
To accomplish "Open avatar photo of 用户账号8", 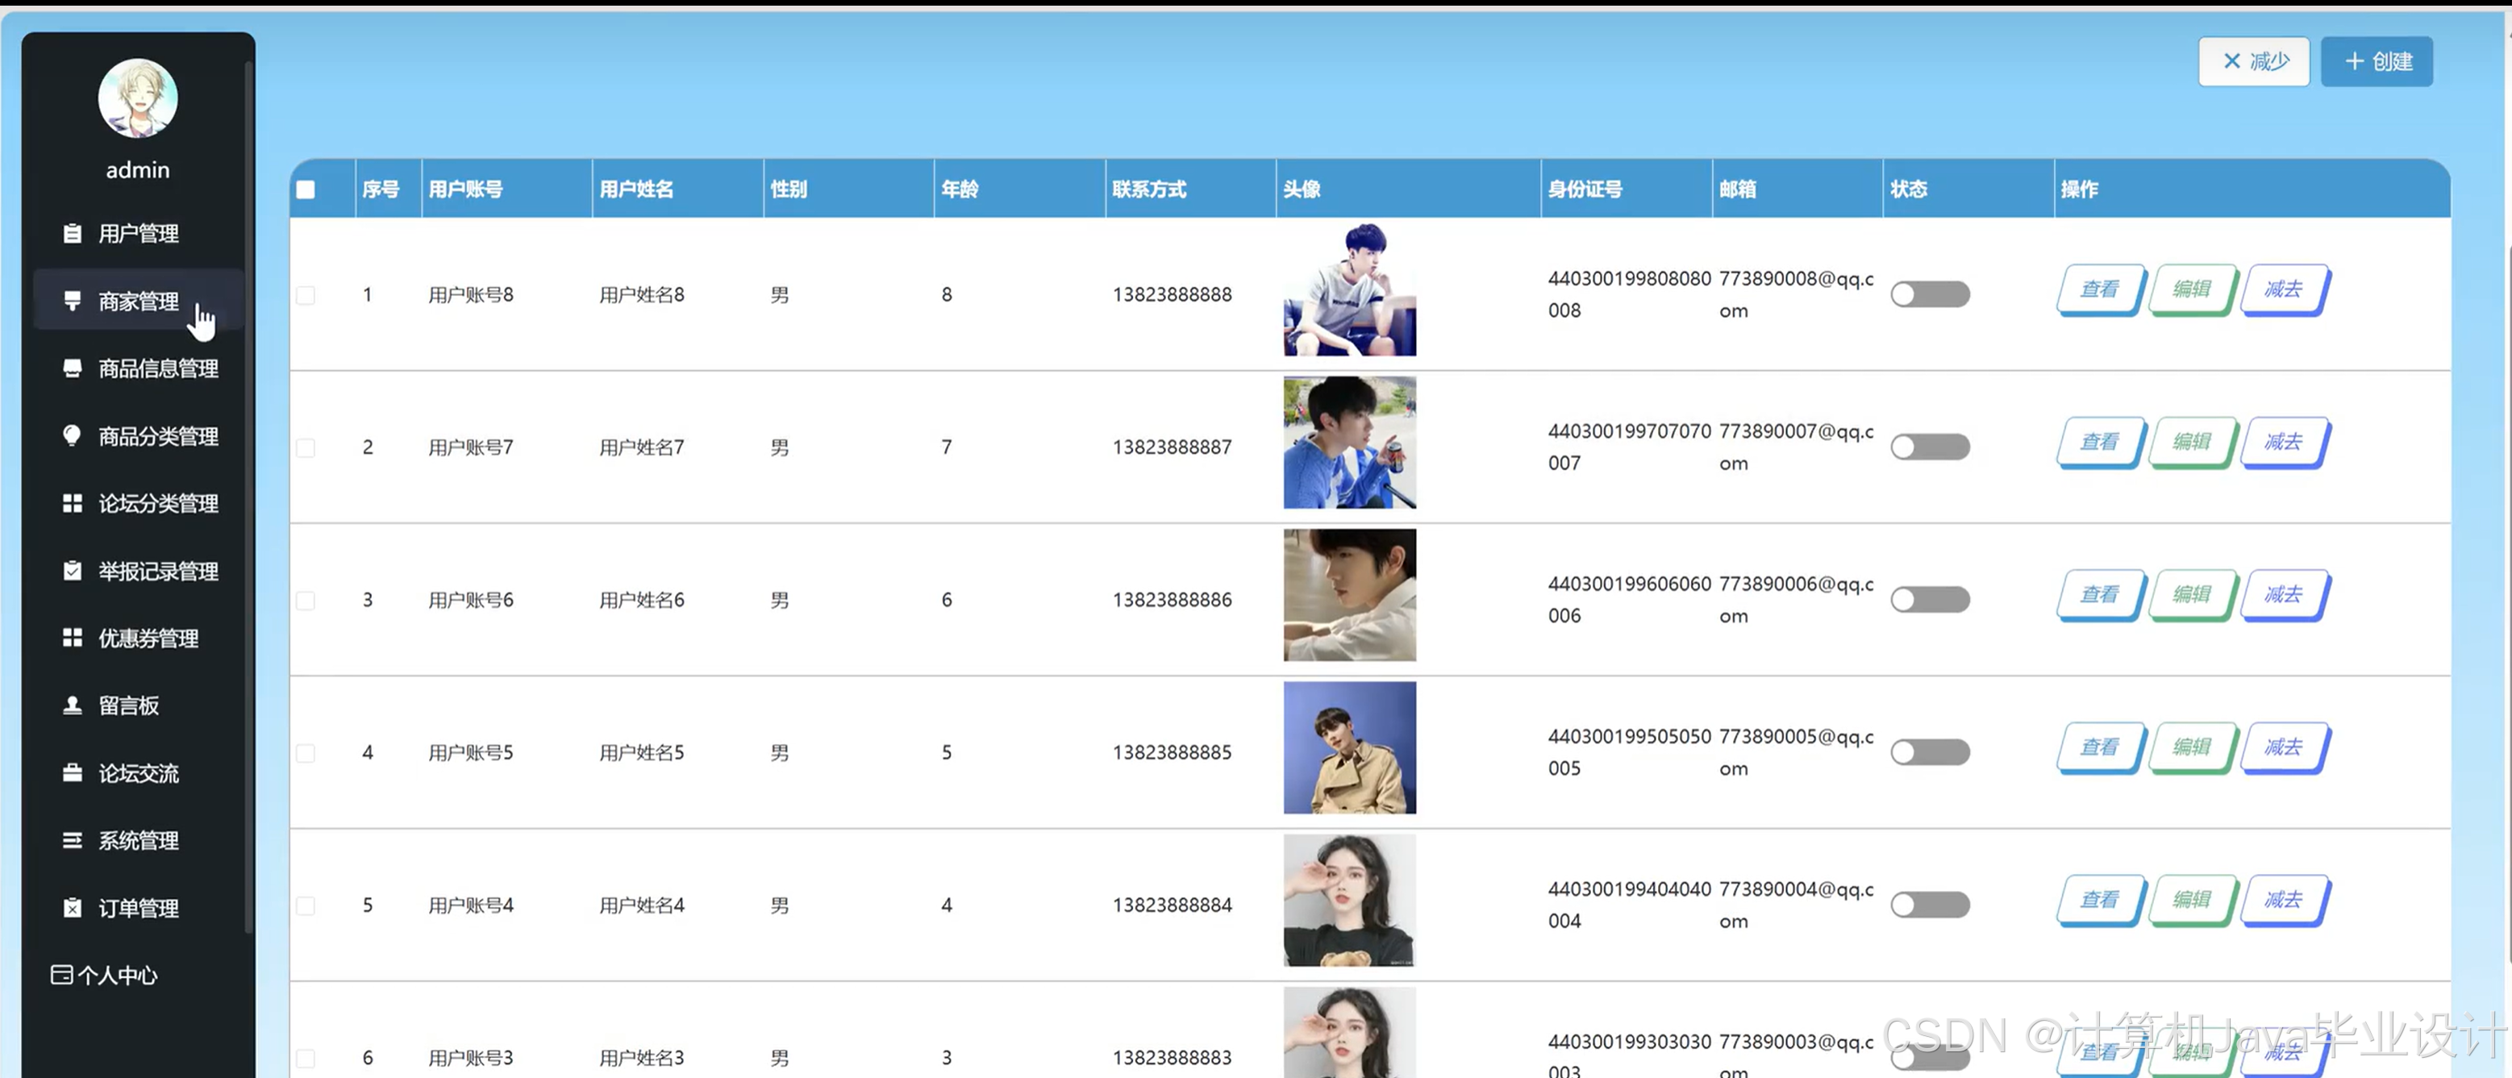I will [x=1350, y=289].
